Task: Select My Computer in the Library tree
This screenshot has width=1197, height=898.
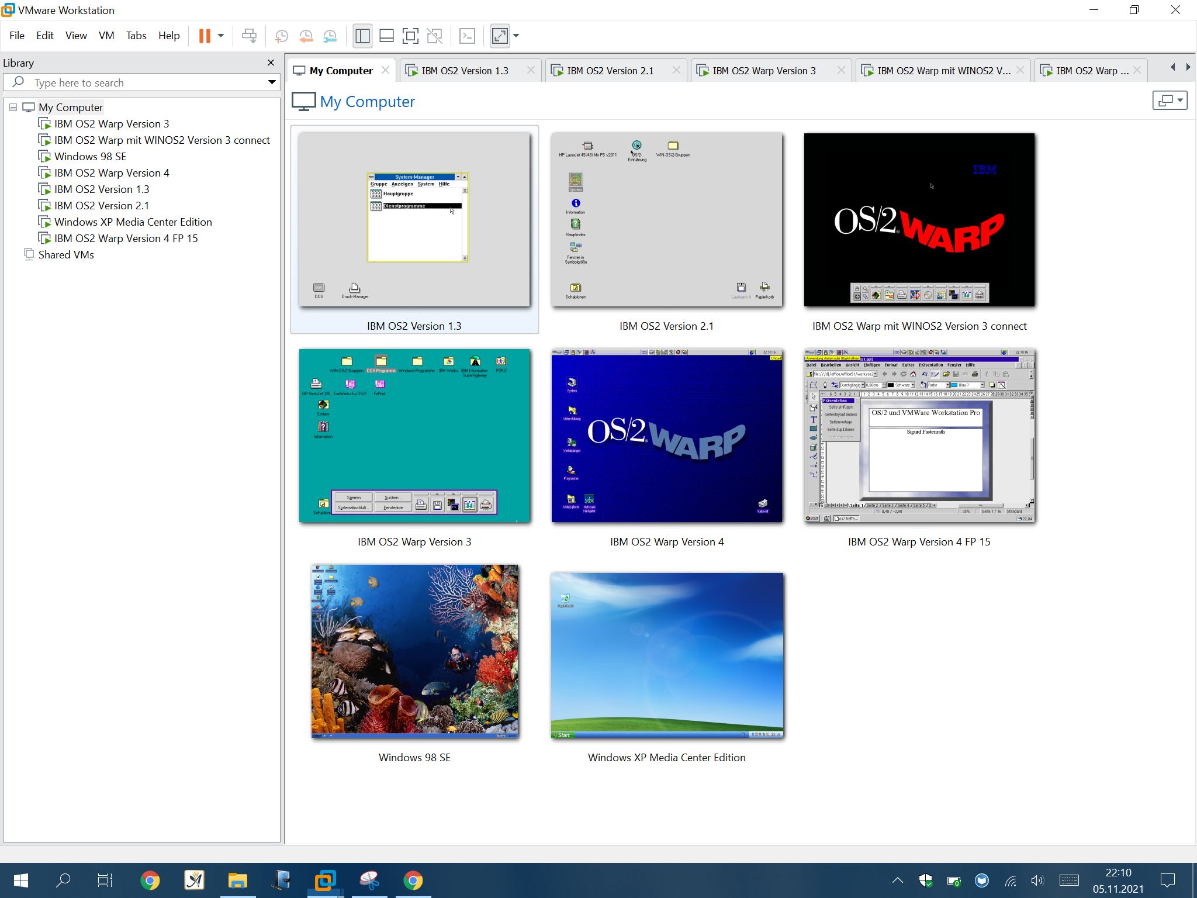Action: [x=71, y=108]
